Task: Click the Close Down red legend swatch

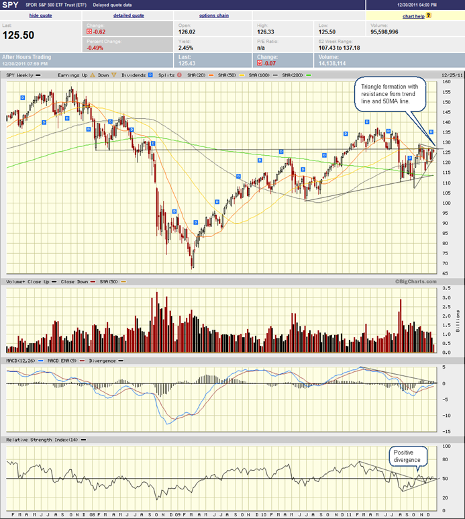Action: click(93, 282)
